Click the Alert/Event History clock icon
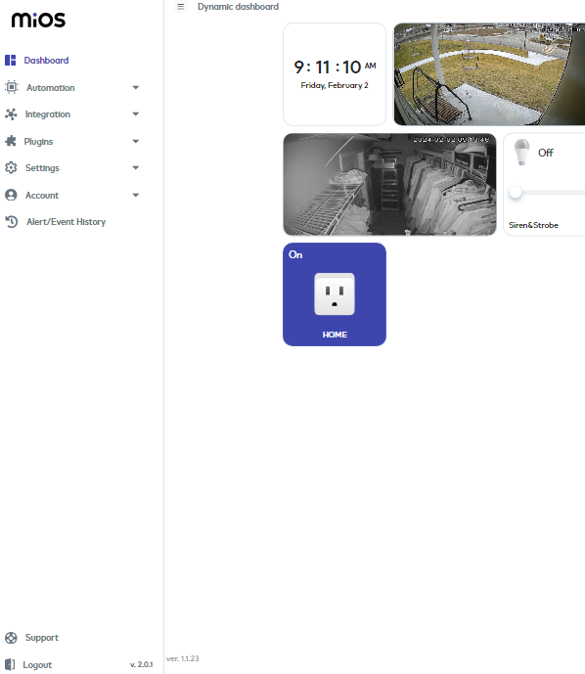The height and width of the screenshot is (674, 585). point(12,222)
